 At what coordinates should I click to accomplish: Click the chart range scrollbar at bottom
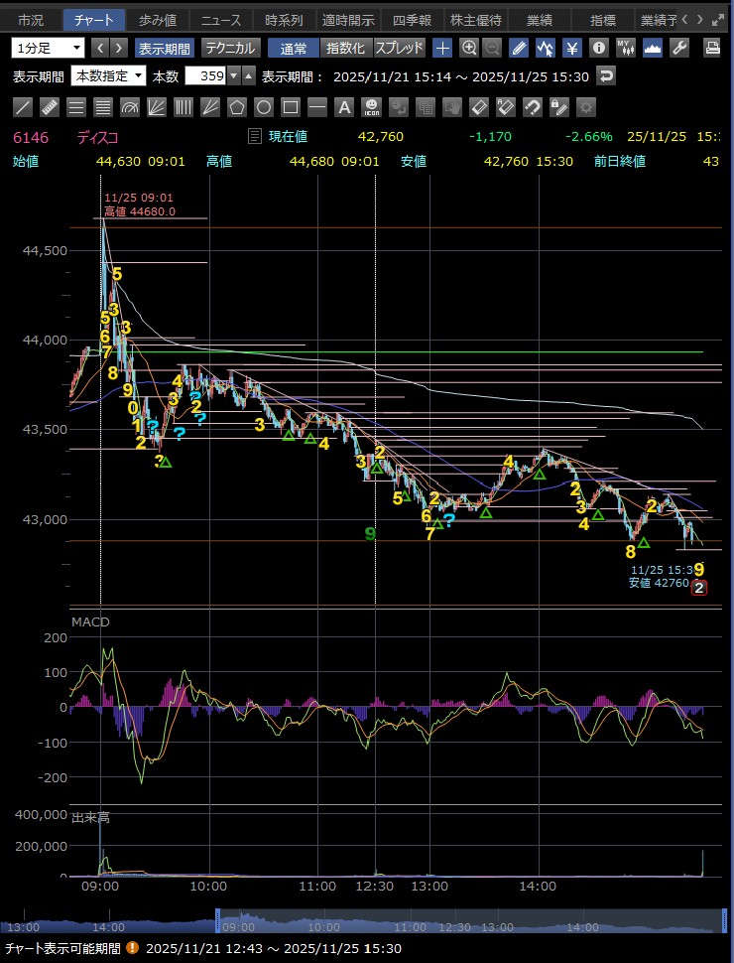point(464,920)
